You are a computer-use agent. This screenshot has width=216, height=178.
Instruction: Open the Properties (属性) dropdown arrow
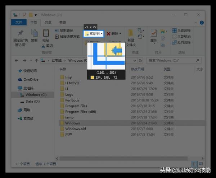pyautogui.click(x=154, y=43)
